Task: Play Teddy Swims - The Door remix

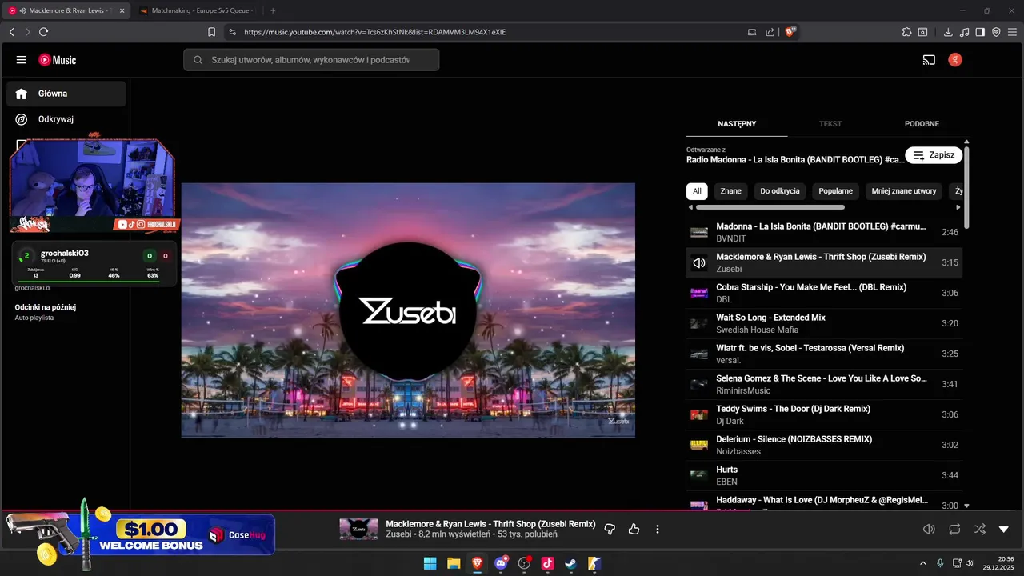Action: [x=824, y=414]
